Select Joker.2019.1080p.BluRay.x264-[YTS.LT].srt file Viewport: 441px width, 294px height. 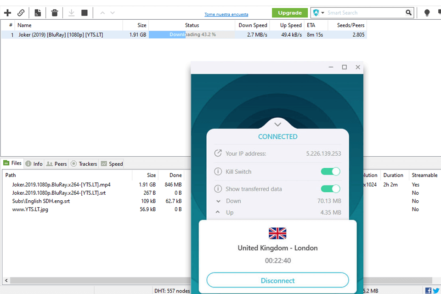pyautogui.click(x=59, y=193)
